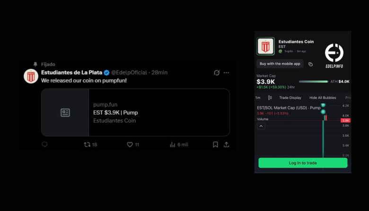
Task: Click the share icon on the tweet
Action: [227, 144]
